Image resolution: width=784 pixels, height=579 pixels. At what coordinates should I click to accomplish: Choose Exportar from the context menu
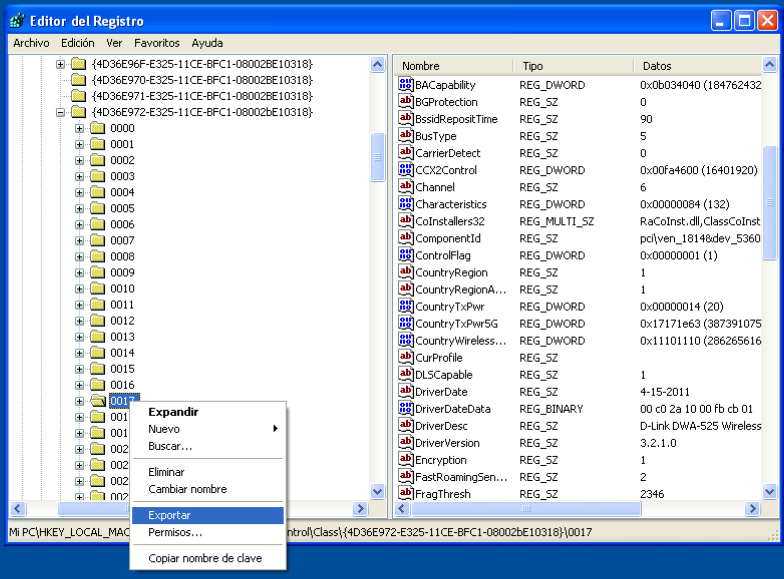[x=169, y=515]
